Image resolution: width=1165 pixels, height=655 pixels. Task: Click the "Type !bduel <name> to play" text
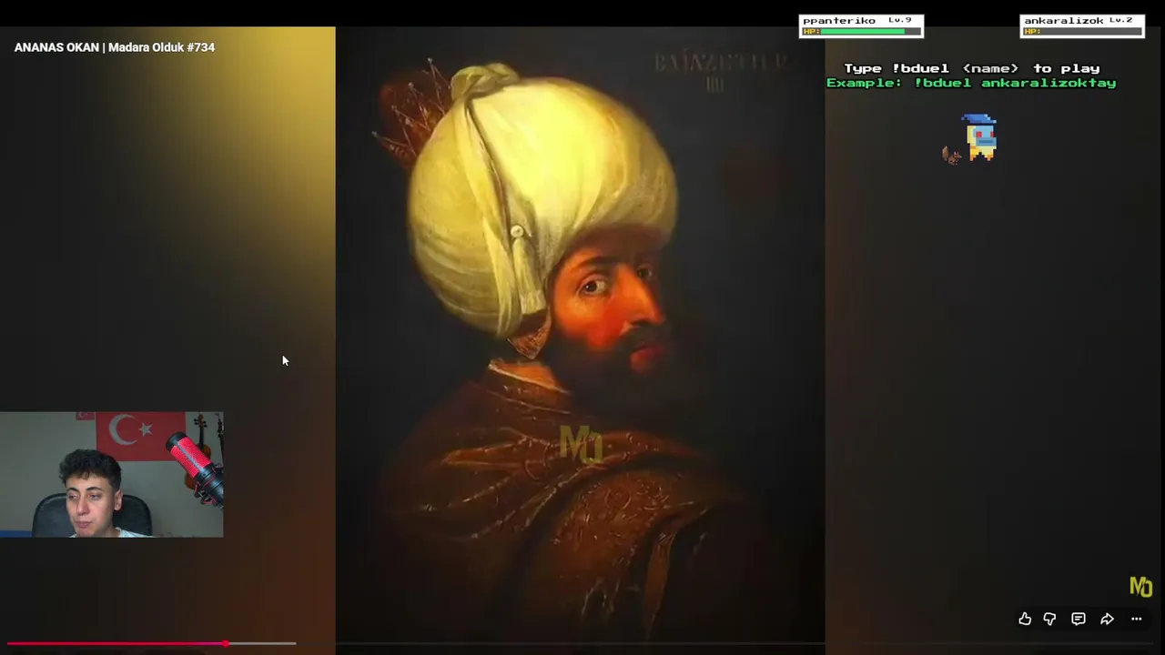(x=971, y=68)
